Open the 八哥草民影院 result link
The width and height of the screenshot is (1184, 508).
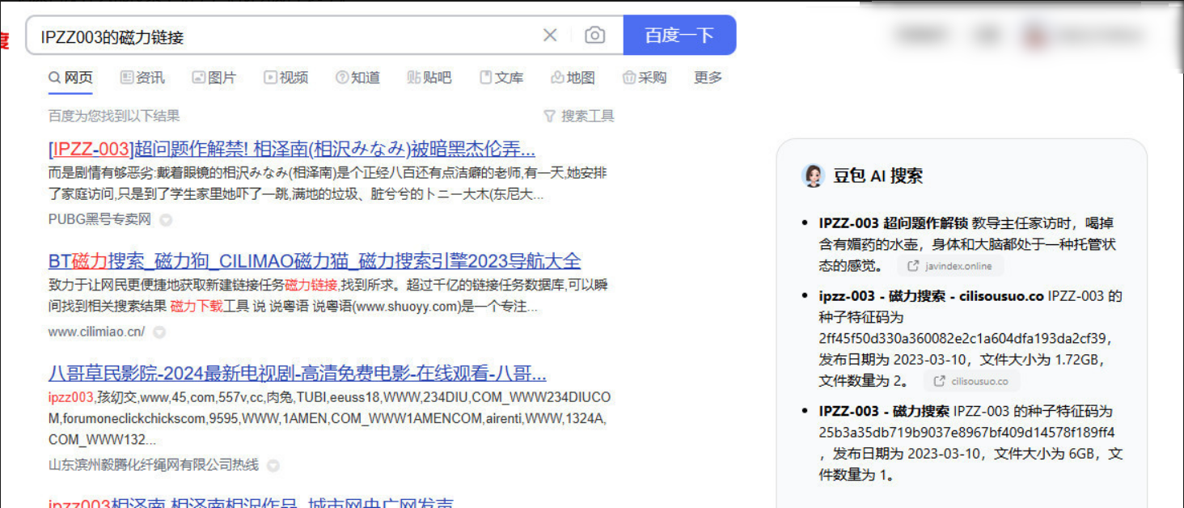pos(298,374)
